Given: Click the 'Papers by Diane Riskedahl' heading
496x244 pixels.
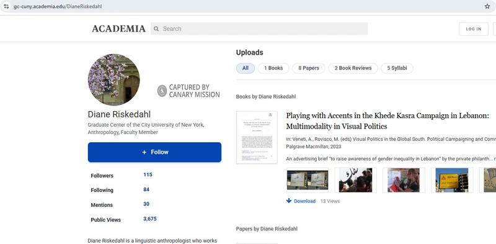Looking at the screenshot, I should [267, 229].
